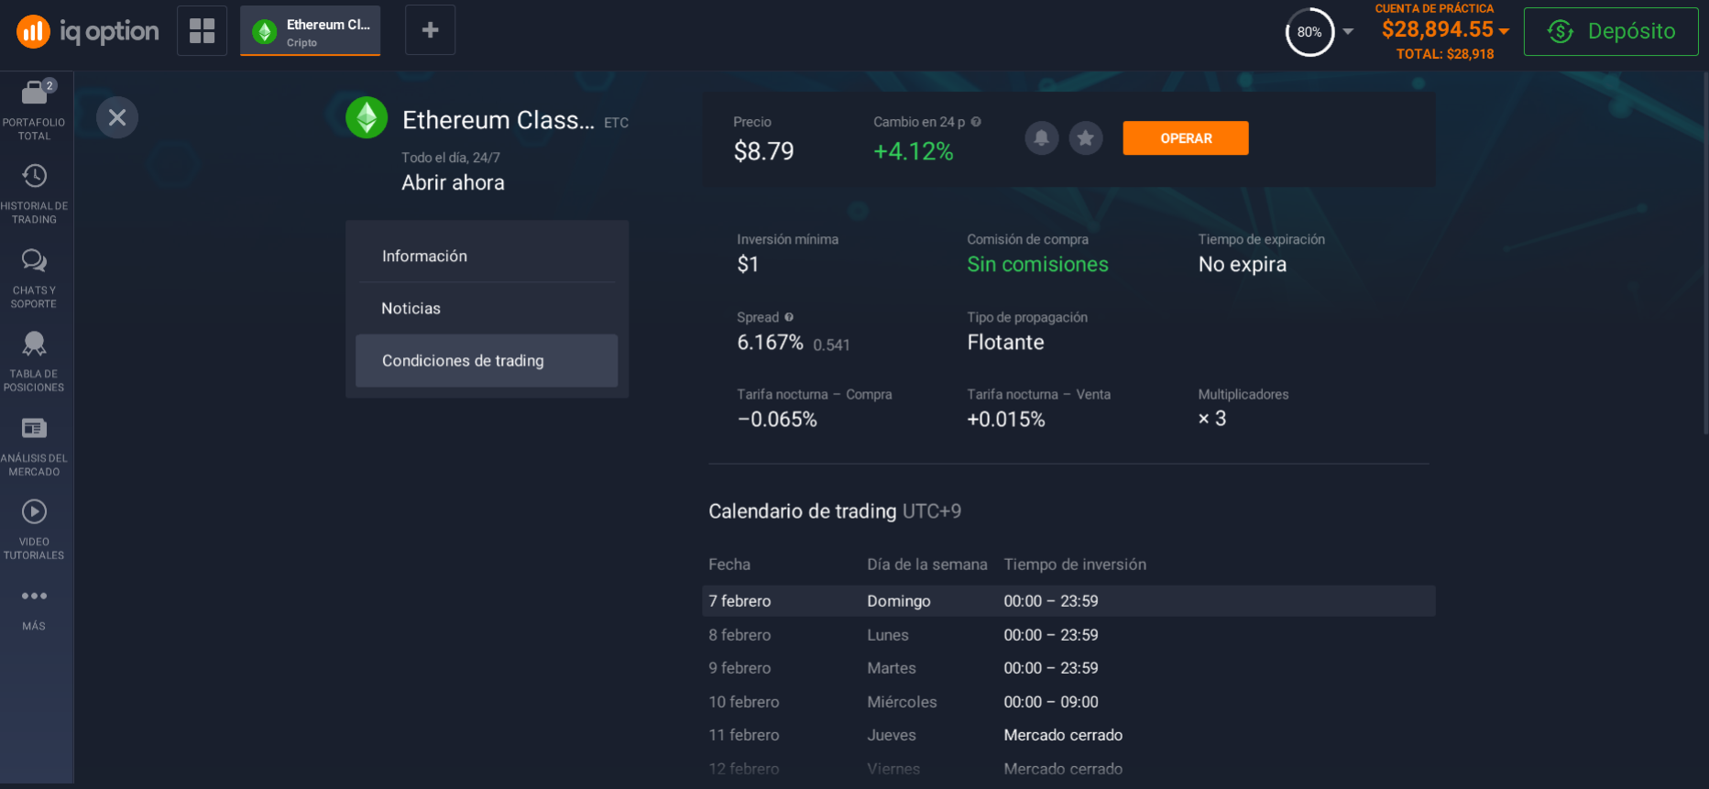This screenshot has height=789, width=1709.
Task: Click the price $8.79
Action: coord(764,151)
